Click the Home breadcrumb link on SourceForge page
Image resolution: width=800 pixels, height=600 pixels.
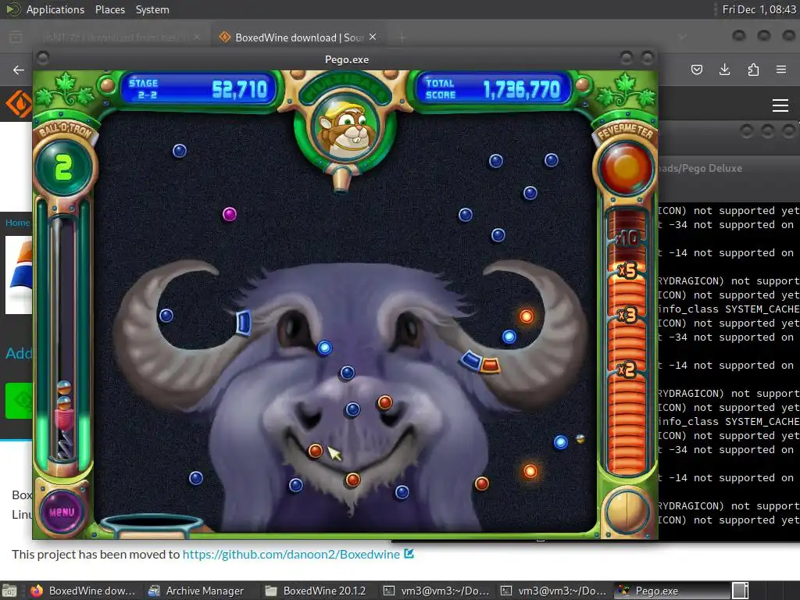point(17,223)
